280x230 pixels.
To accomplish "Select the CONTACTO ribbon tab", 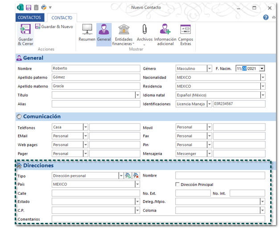I will (62, 18).
